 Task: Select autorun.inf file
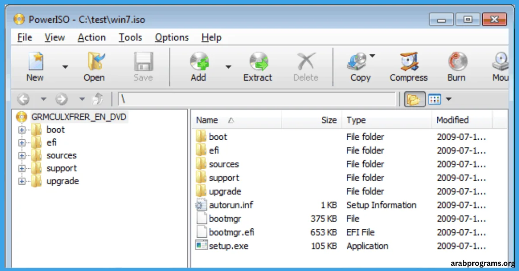point(231,205)
